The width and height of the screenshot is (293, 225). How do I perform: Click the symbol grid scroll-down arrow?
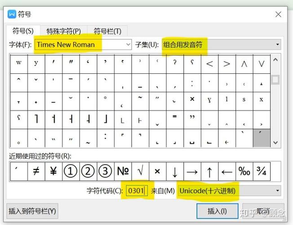[x=275, y=142]
